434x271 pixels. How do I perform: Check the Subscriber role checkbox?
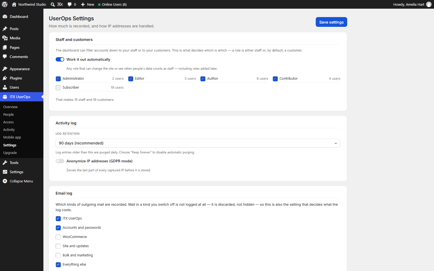[58, 88]
